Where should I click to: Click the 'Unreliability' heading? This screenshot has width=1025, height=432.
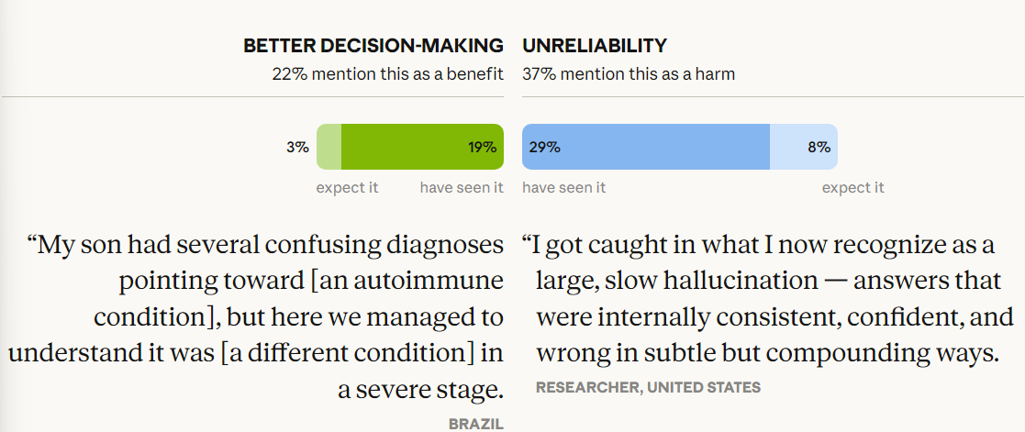coord(595,45)
